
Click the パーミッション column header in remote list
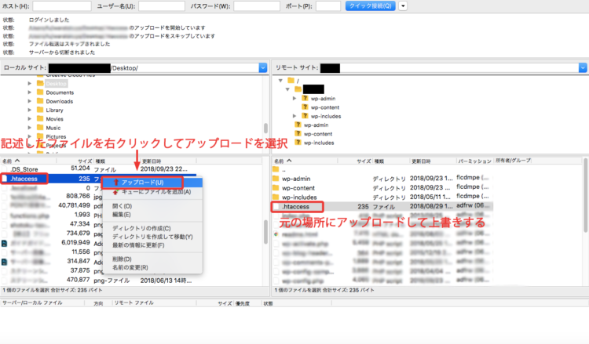(474, 161)
